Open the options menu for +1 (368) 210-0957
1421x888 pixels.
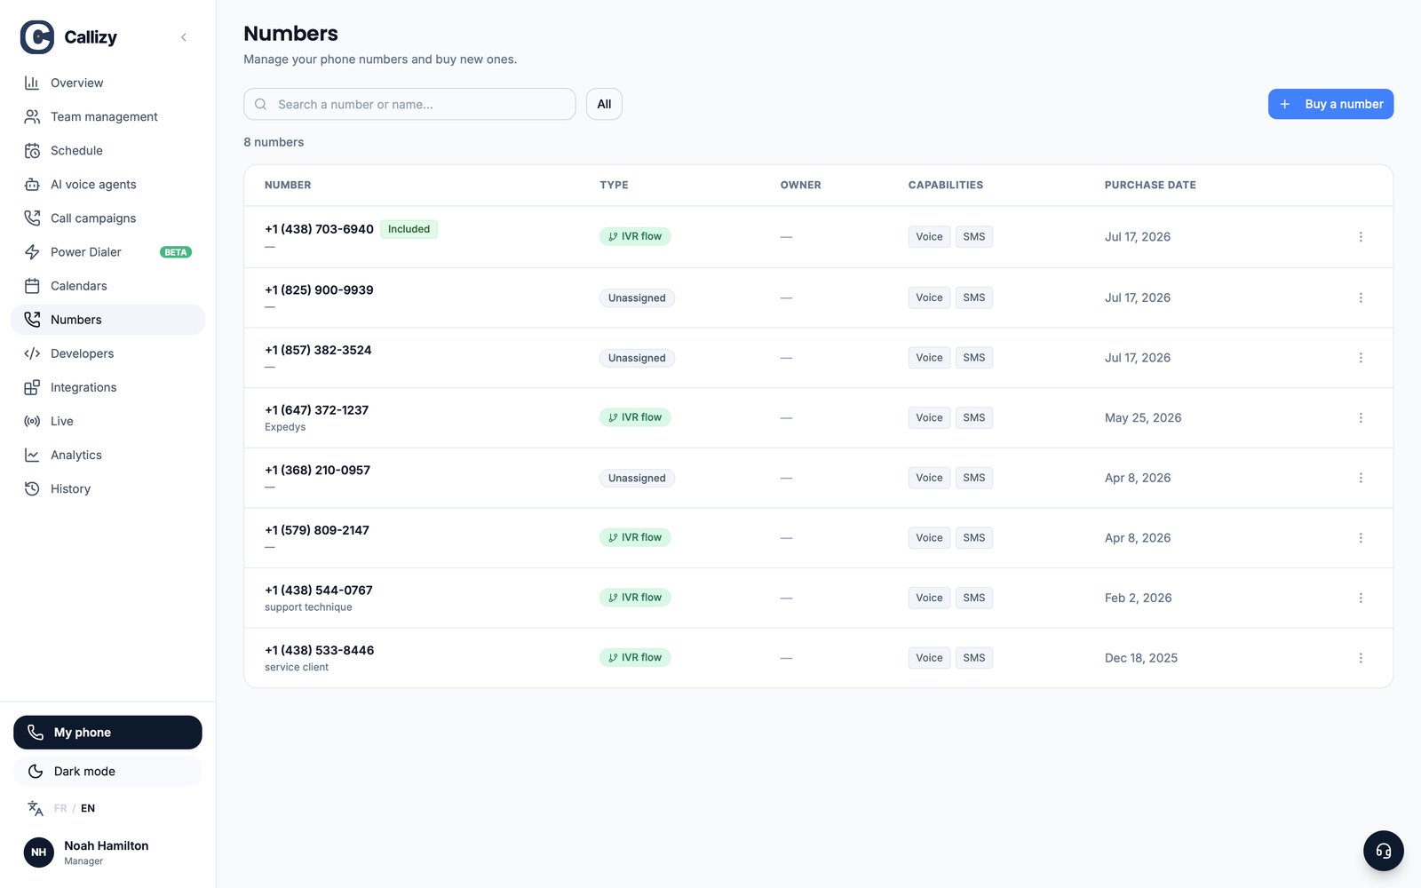pos(1361,478)
